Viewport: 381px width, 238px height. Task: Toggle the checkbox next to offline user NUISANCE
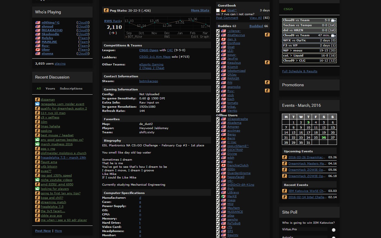[218, 212]
